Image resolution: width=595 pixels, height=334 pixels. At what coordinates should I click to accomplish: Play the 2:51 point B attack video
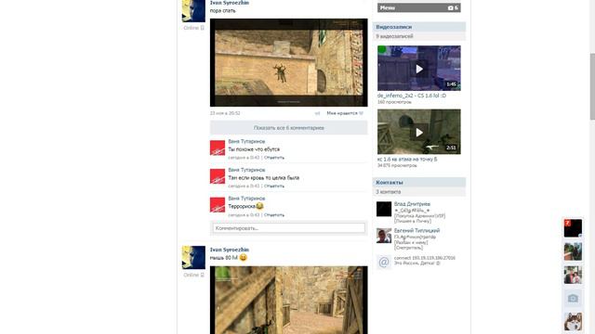tap(419, 132)
